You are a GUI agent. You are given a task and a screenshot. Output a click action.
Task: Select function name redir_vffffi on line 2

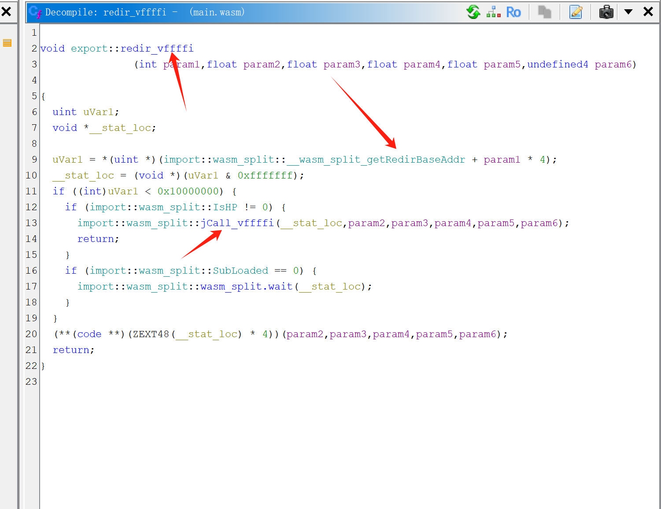pyautogui.click(x=157, y=48)
